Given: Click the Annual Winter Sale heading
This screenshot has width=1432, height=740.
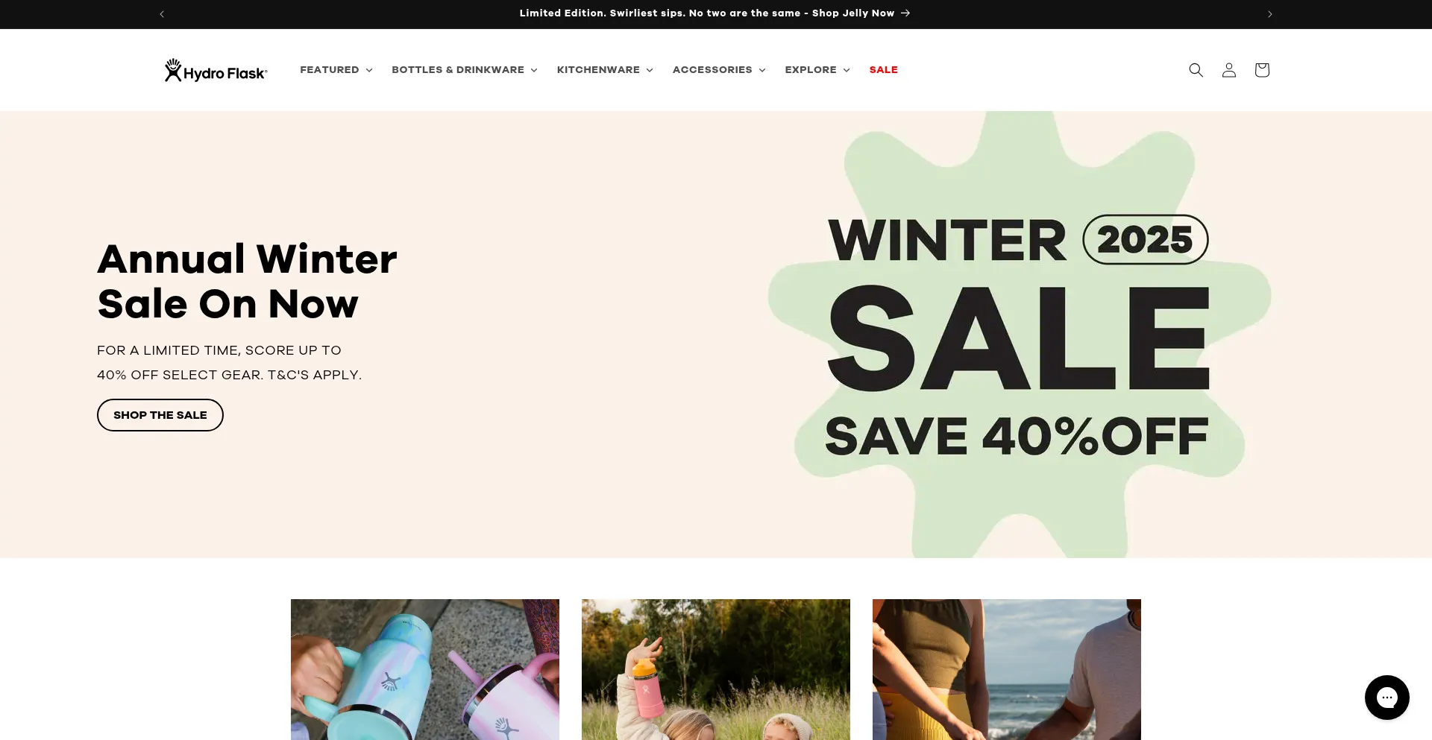Looking at the screenshot, I should coord(247,281).
